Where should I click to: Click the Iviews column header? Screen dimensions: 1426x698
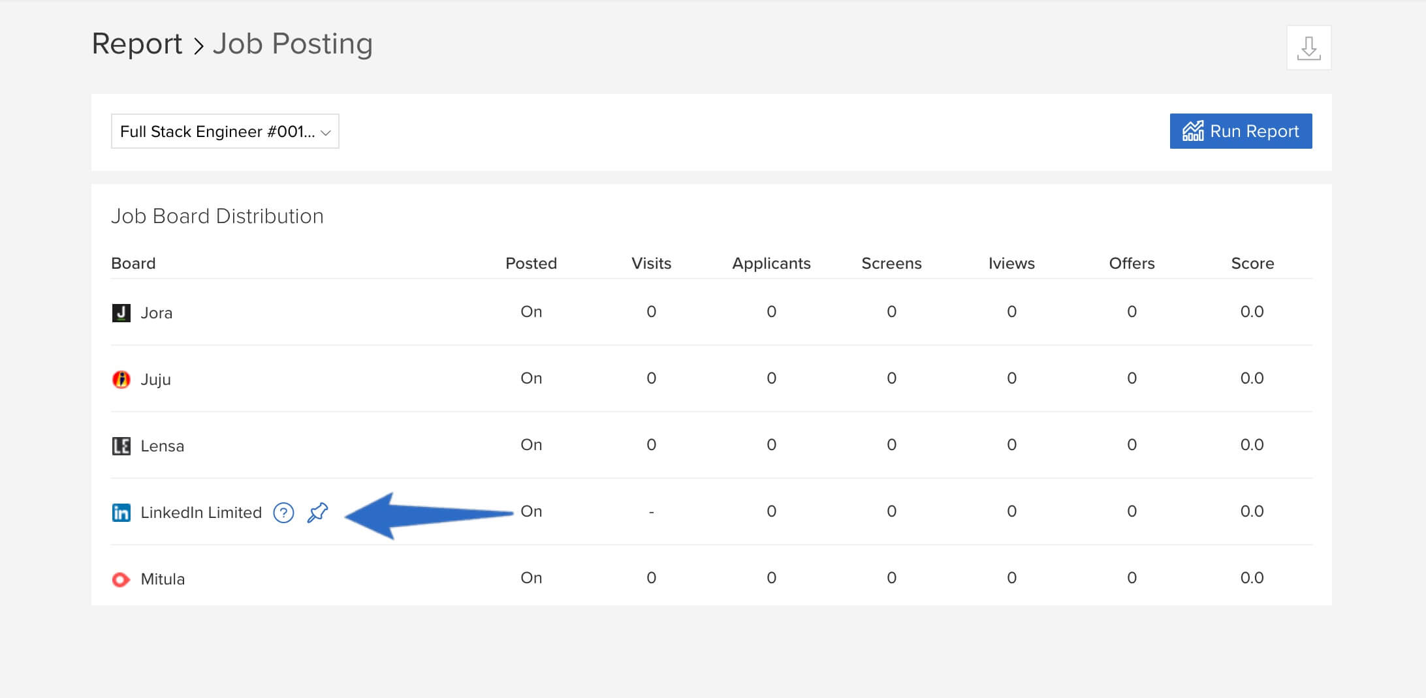point(1011,264)
